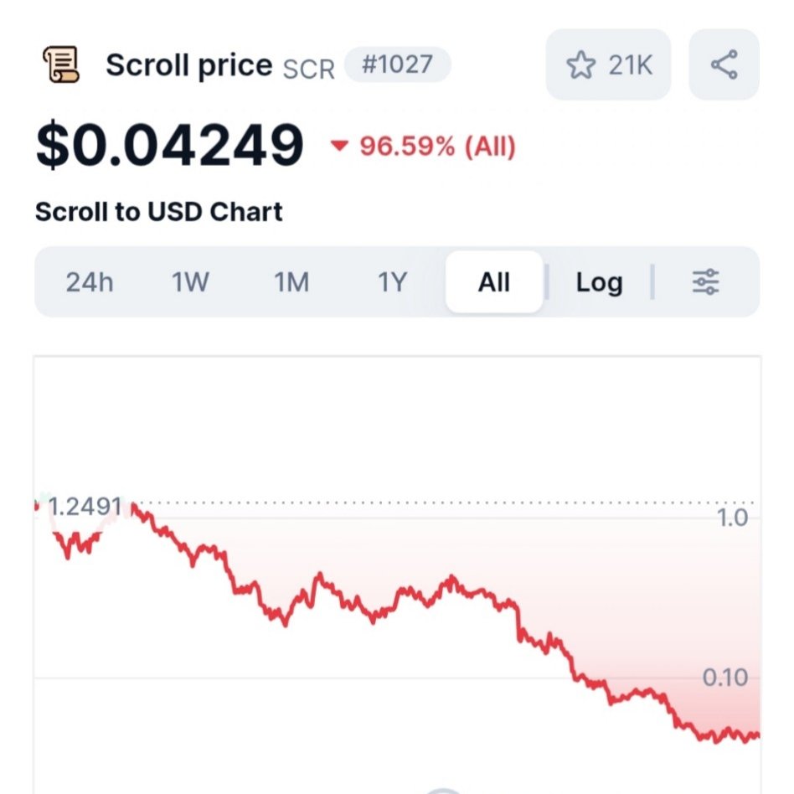Click the 96.59% (All) change text

click(437, 147)
